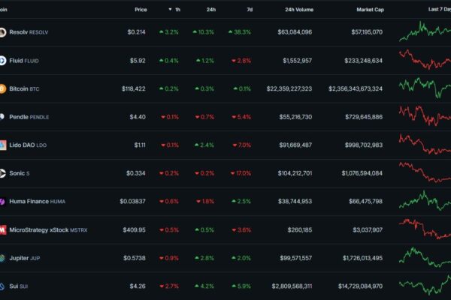Click MicroStrategy xStock volume $260,185
The image size is (451, 300).
click(300, 229)
